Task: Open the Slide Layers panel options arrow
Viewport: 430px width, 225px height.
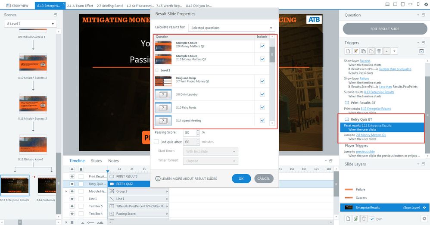Action: coord(418,164)
